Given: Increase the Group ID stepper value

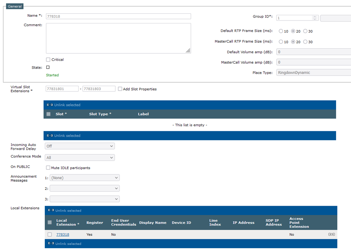Looking at the screenshot, I should (314, 16).
